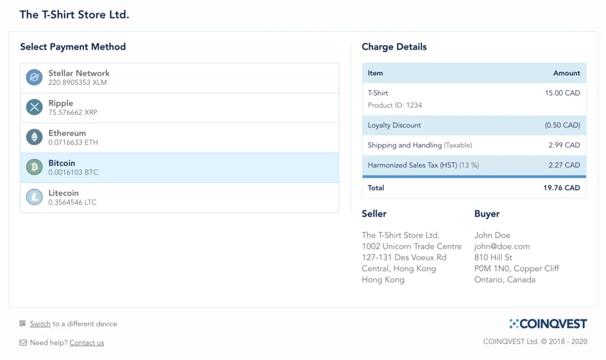Click the 127-131 Des Voeux Rd line
Viewport: 606px width, 360px height.
point(404,258)
